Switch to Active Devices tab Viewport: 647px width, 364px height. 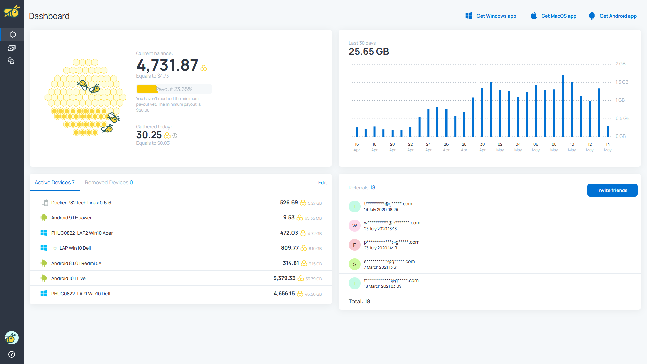click(x=55, y=182)
